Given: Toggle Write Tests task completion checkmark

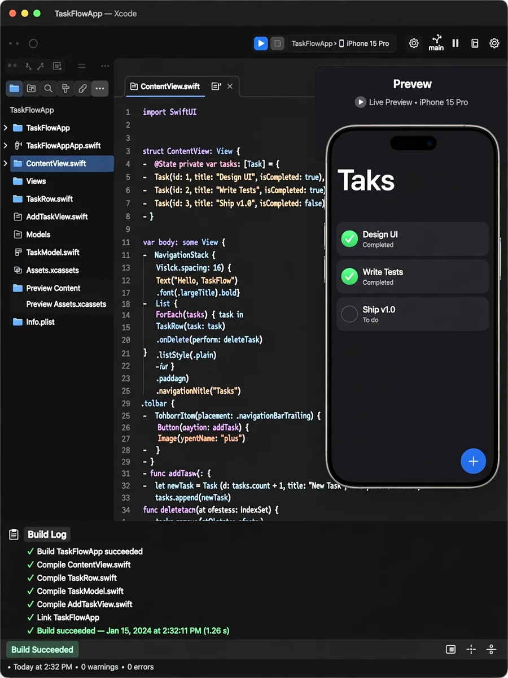Looking at the screenshot, I should pyautogui.click(x=350, y=276).
